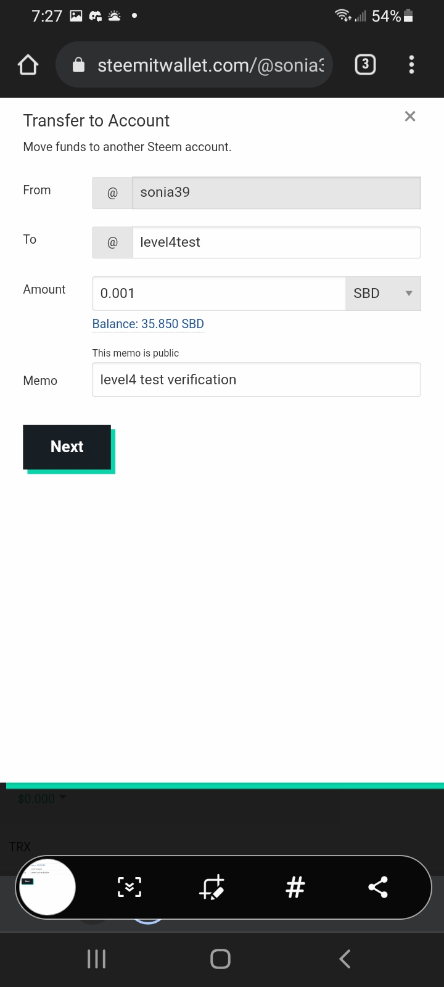Open the SBD currency dropdown
444x987 pixels.
[383, 294]
